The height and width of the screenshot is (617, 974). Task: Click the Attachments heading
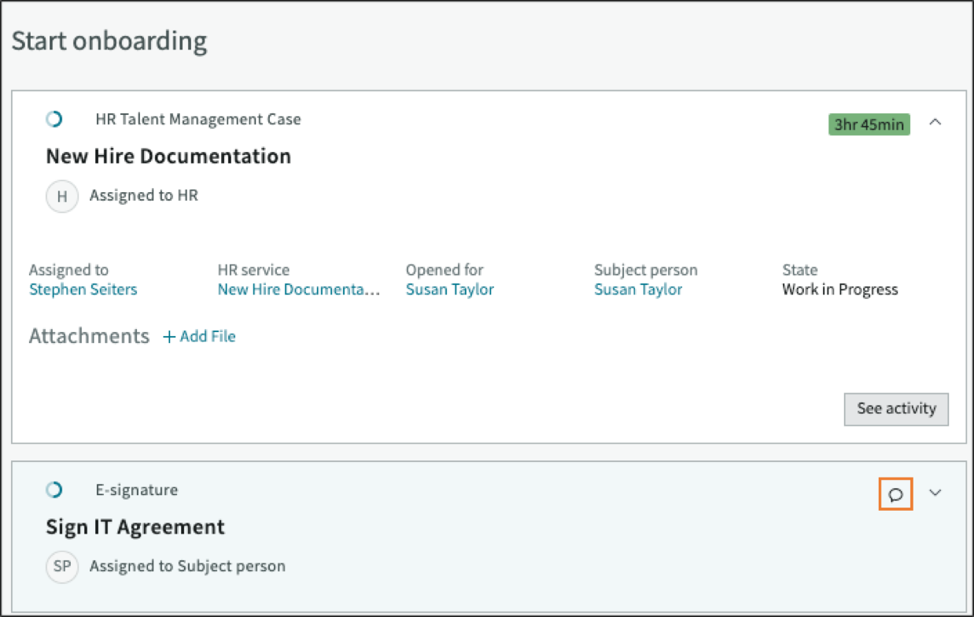click(x=89, y=336)
